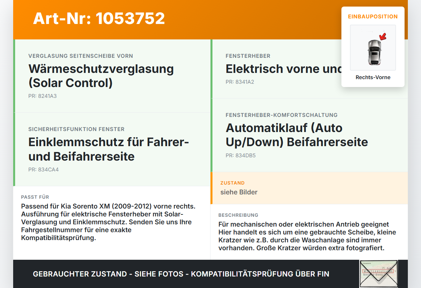The image size is (421, 288).
Task: Click 'SICHERHEITSFUNKTION FENSTER' label
Action: tap(76, 129)
